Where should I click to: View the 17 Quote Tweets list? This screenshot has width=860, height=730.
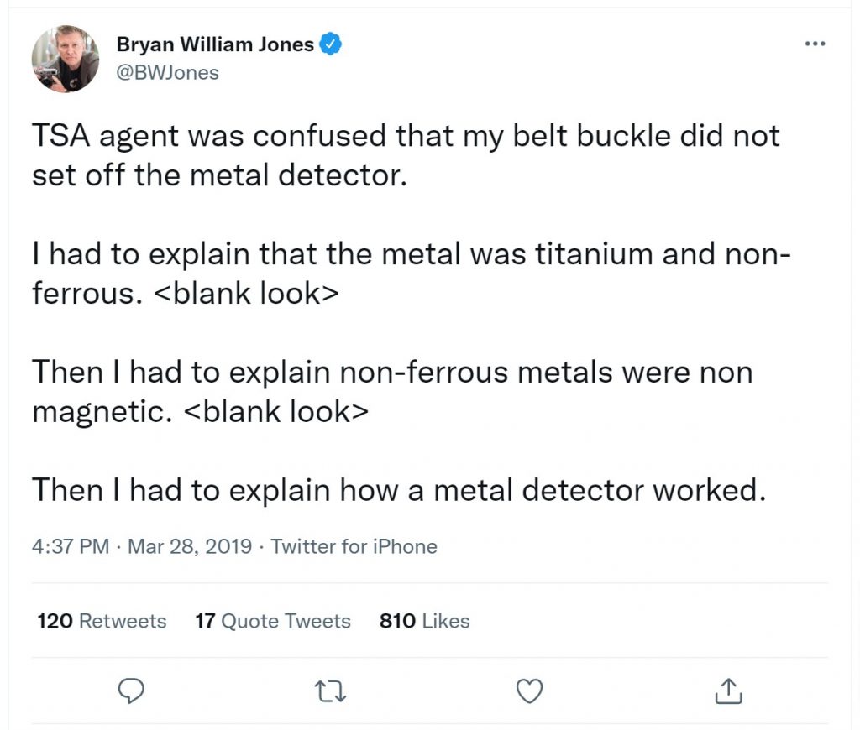coord(273,621)
